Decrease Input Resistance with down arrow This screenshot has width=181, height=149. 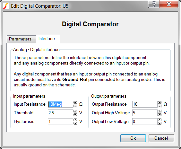pos(75,106)
